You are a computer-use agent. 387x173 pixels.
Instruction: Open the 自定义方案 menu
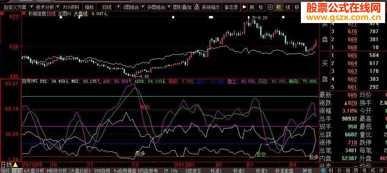15,7
